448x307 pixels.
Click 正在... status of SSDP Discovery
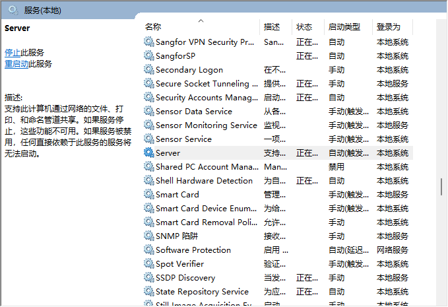click(x=307, y=278)
